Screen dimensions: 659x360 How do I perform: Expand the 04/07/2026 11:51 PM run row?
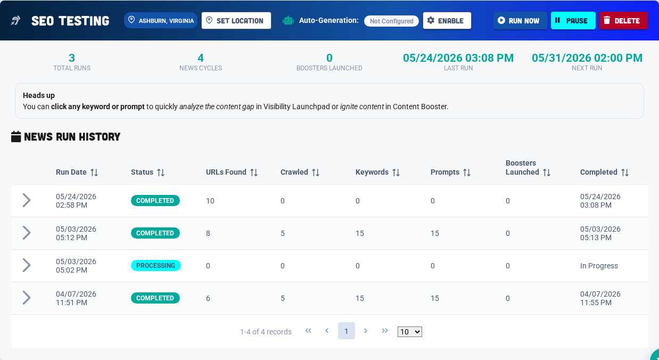pyautogui.click(x=26, y=298)
